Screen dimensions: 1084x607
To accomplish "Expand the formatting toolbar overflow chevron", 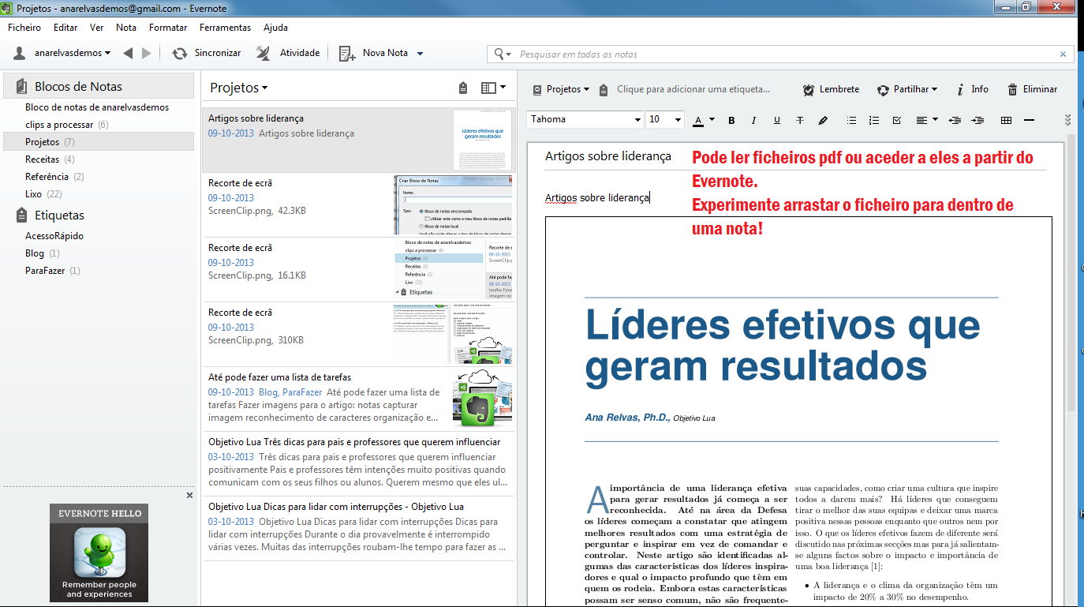I will point(1067,120).
